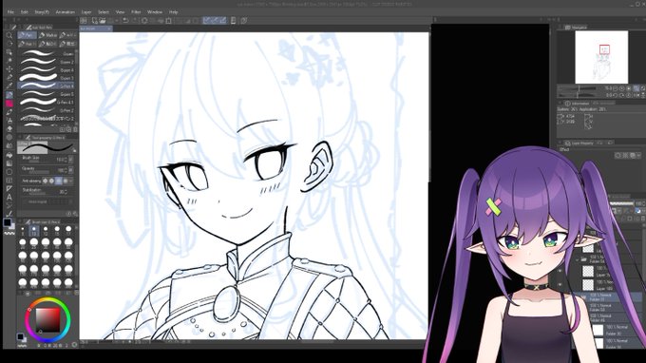Select the Ruler tool
646x363 pixels.
[9, 189]
